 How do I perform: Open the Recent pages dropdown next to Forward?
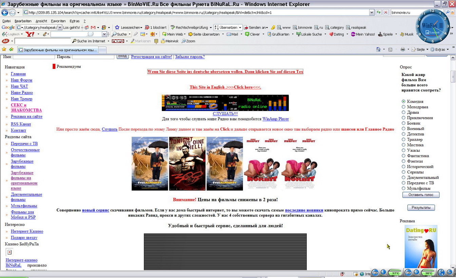pos(18,13)
